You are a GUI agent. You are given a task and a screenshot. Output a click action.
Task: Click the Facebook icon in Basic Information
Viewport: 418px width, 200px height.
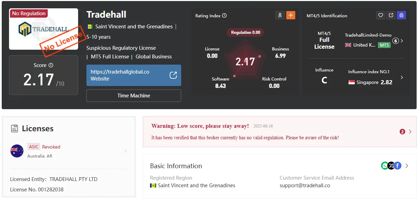click(398, 166)
